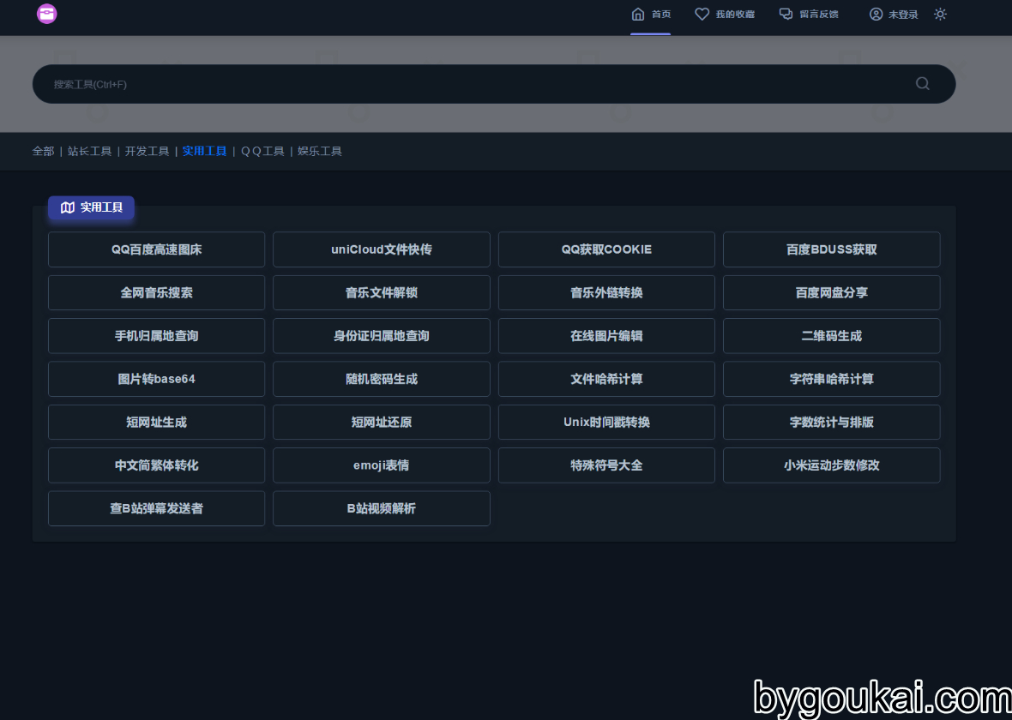Viewport: 1012px width, 720px height.
Task: Click the magnifier search icon
Action: (x=922, y=84)
